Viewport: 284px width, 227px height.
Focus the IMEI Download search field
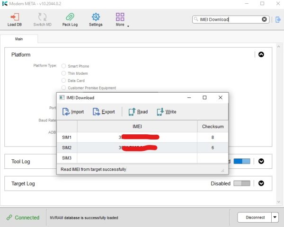tap(230, 19)
